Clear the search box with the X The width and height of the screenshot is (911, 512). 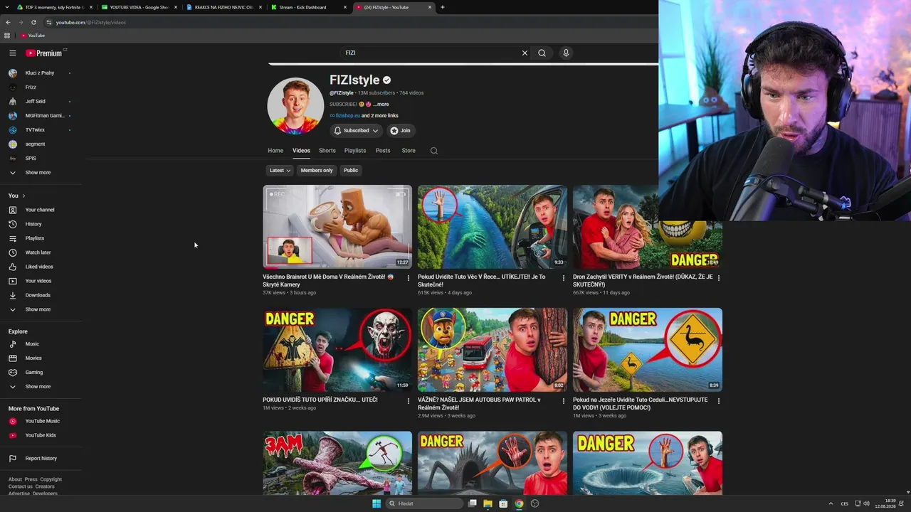tap(525, 53)
